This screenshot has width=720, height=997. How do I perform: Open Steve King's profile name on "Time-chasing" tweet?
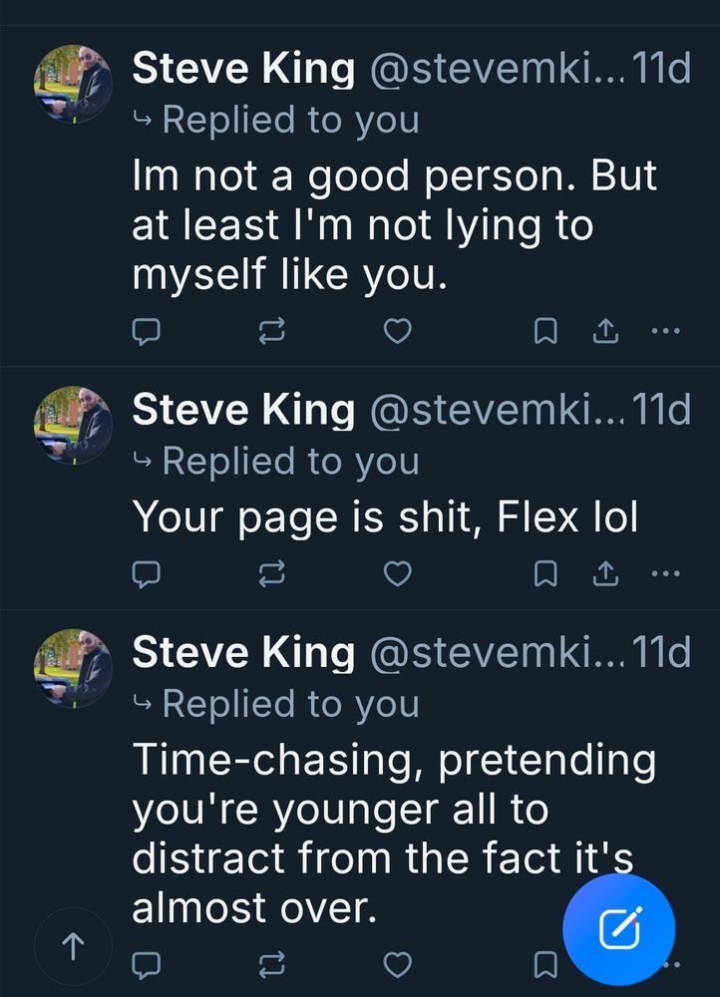click(x=243, y=652)
